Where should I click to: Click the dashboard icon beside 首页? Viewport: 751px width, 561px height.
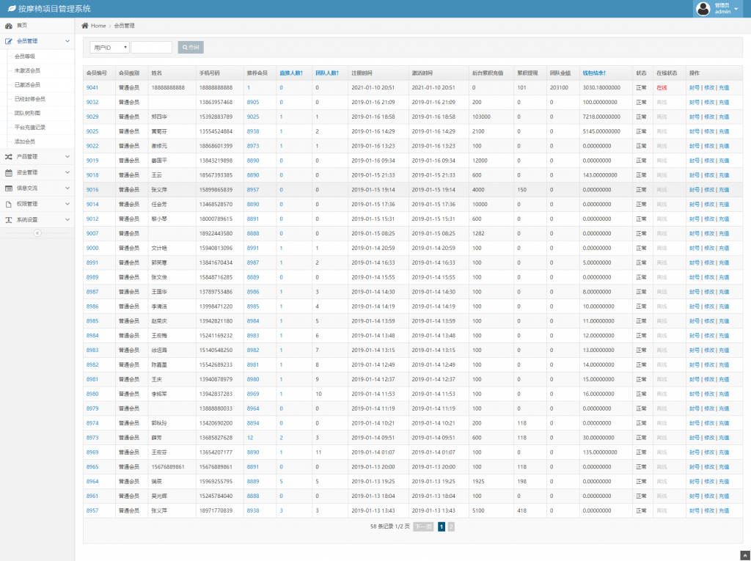click(9, 26)
